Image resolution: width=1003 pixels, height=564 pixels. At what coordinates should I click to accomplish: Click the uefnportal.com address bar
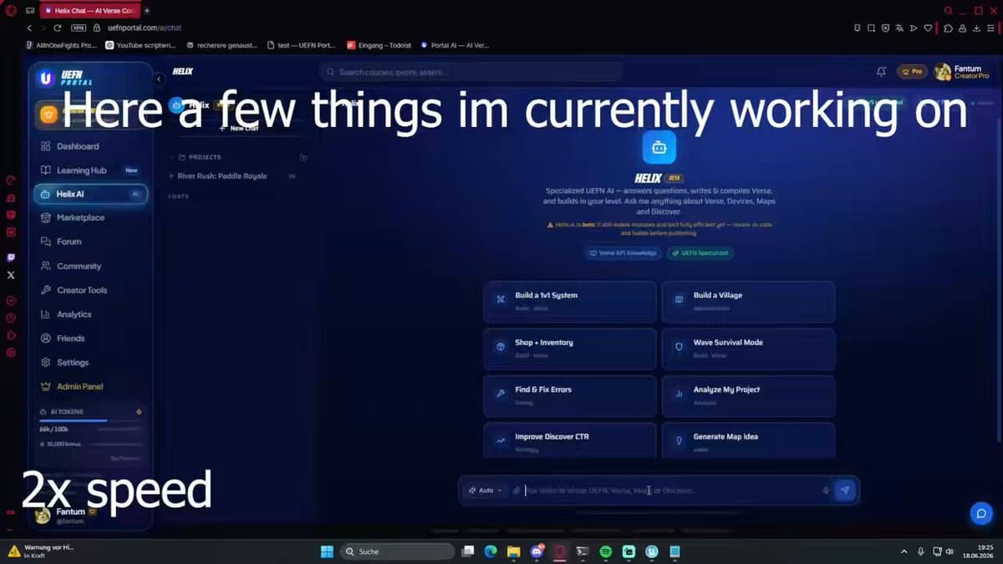[145, 28]
